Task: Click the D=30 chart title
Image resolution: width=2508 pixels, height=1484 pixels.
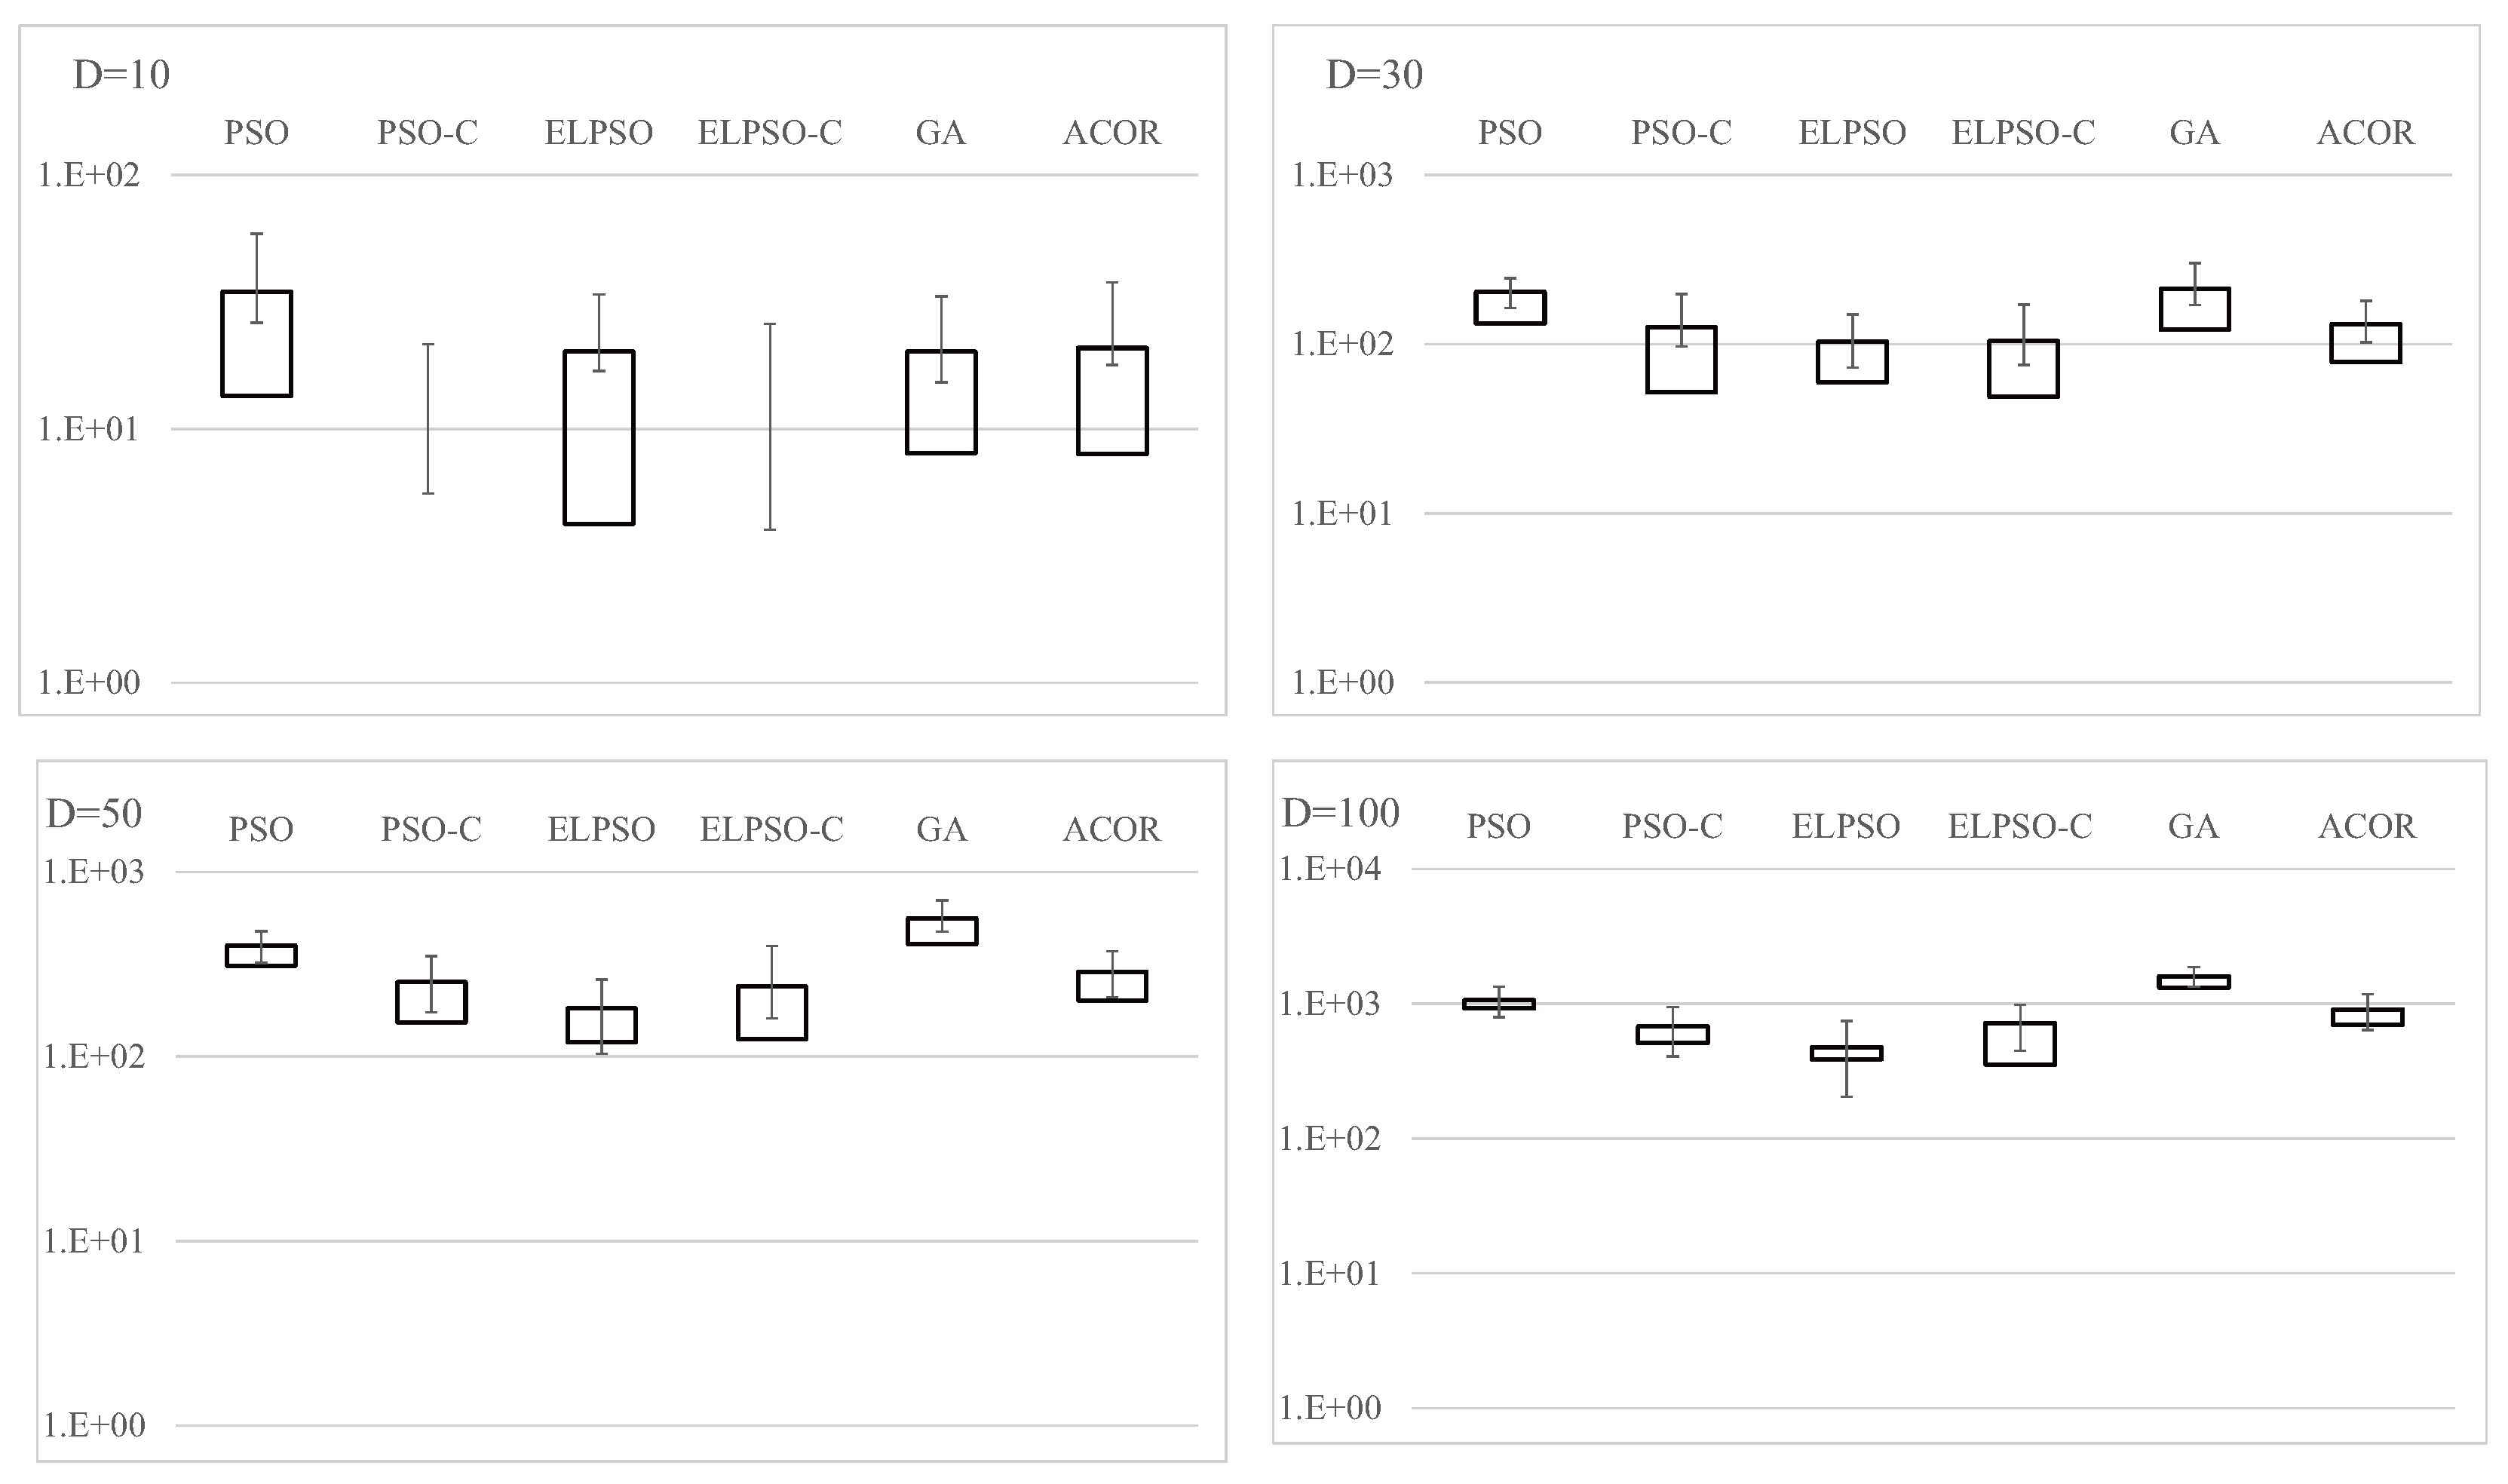Action: (x=1374, y=75)
